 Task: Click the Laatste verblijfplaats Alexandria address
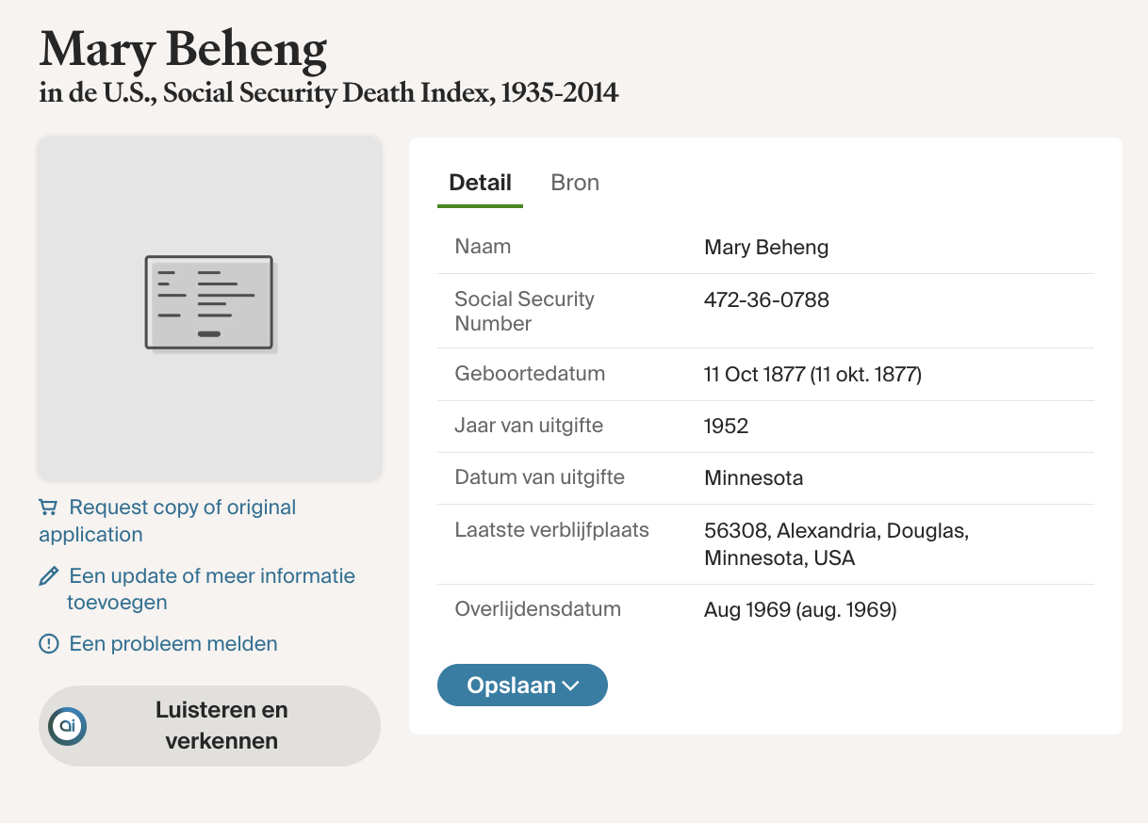(836, 544)
